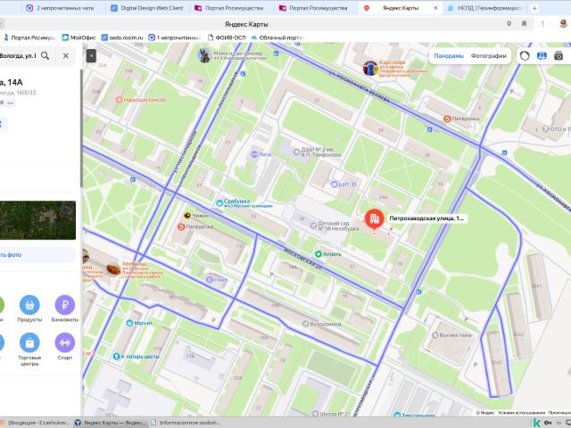Click the search magnifier icon

(46, 55)
